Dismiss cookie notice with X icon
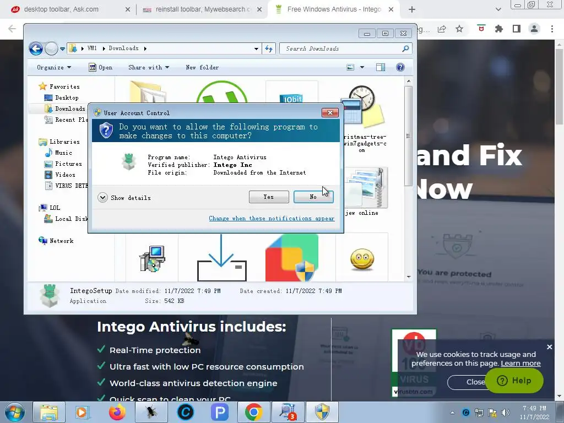The width and height of the screenshot is (564, 423). pos(549,347)
